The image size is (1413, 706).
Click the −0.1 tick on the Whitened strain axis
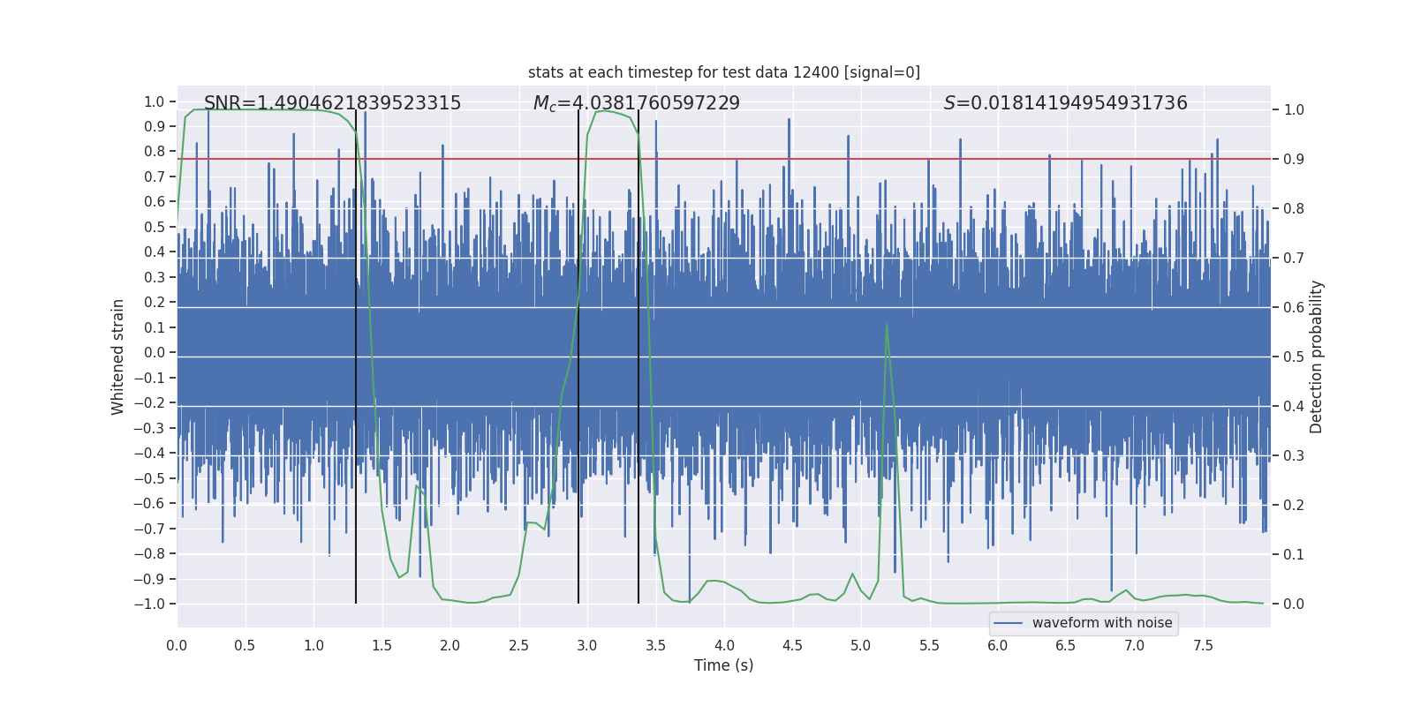pyautogui.click(x=149, y=378)
